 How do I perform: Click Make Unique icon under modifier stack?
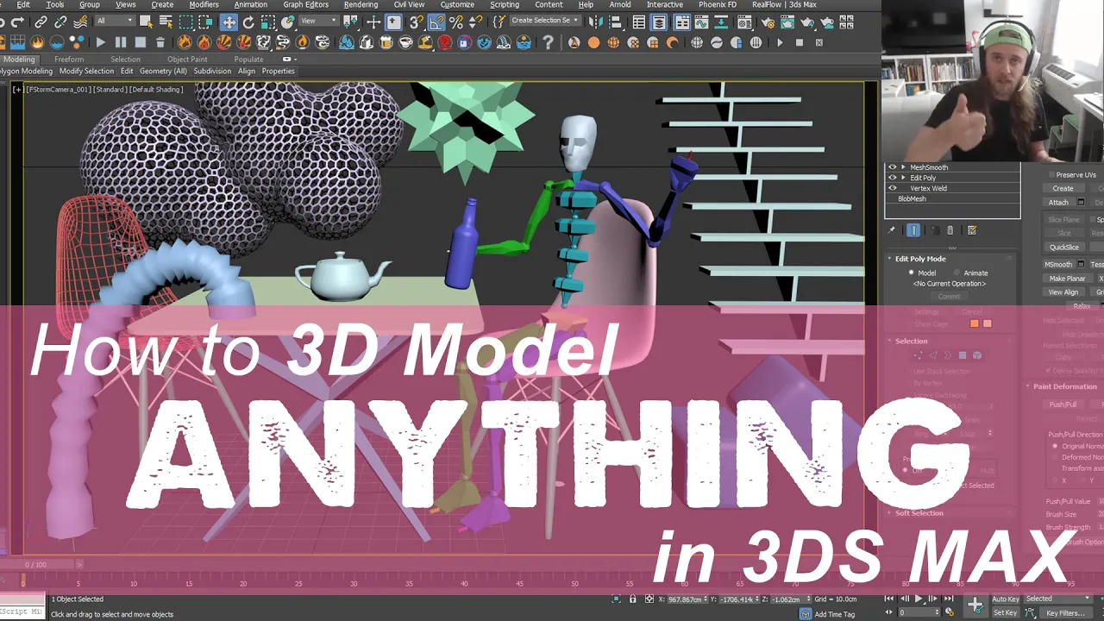[x=935, y=230]
